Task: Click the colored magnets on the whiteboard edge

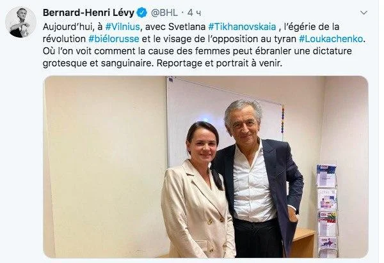Action: tap(283, 119)
